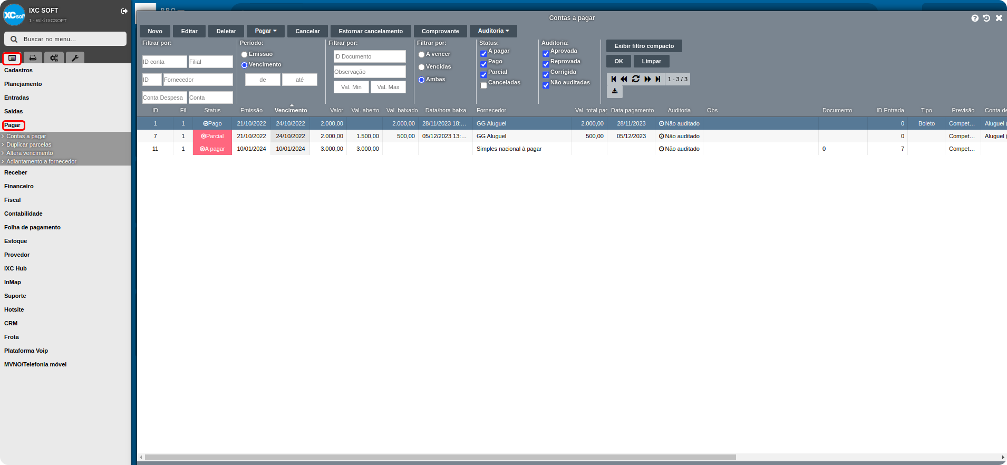Open Altera vencimento submenu item

[30, 153]
